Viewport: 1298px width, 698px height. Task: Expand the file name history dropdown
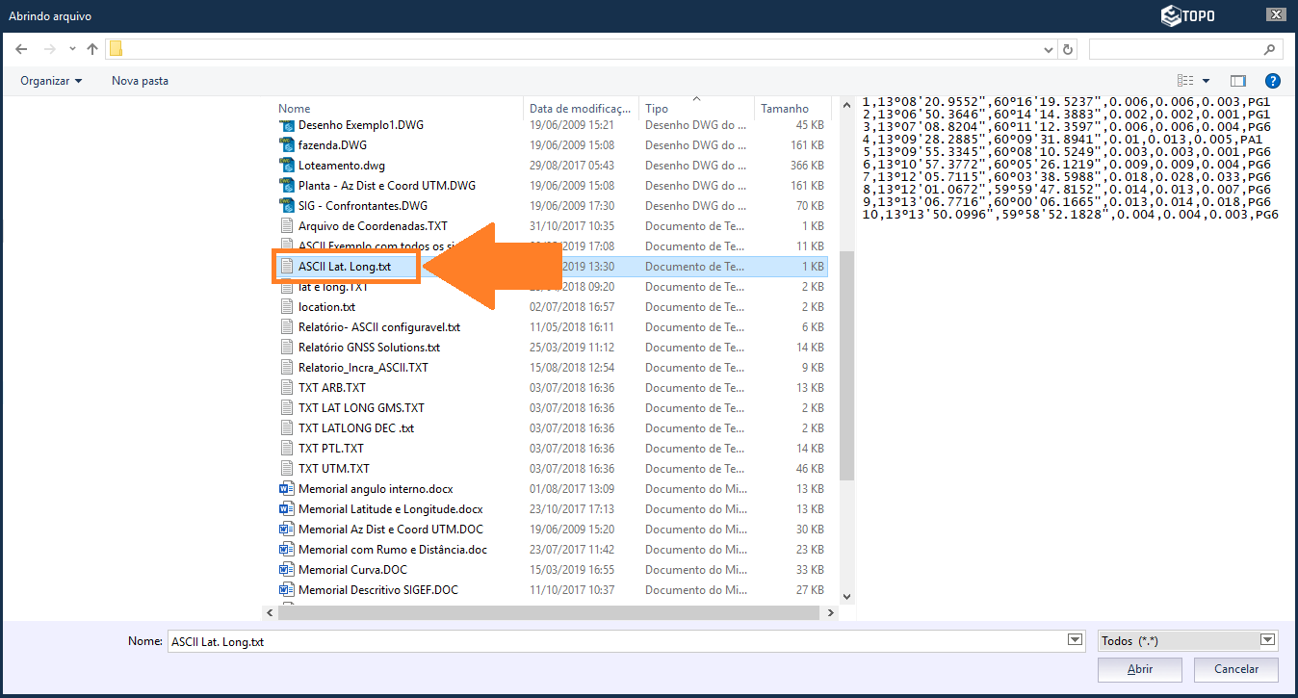(x=1075, y=641)
